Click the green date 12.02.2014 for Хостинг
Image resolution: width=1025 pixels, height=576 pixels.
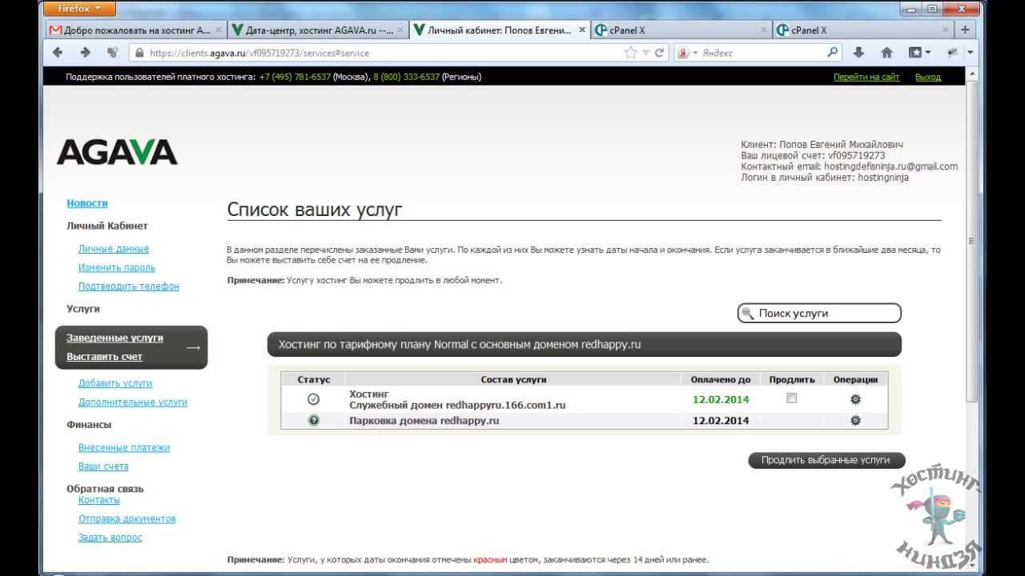pos(721,399)
